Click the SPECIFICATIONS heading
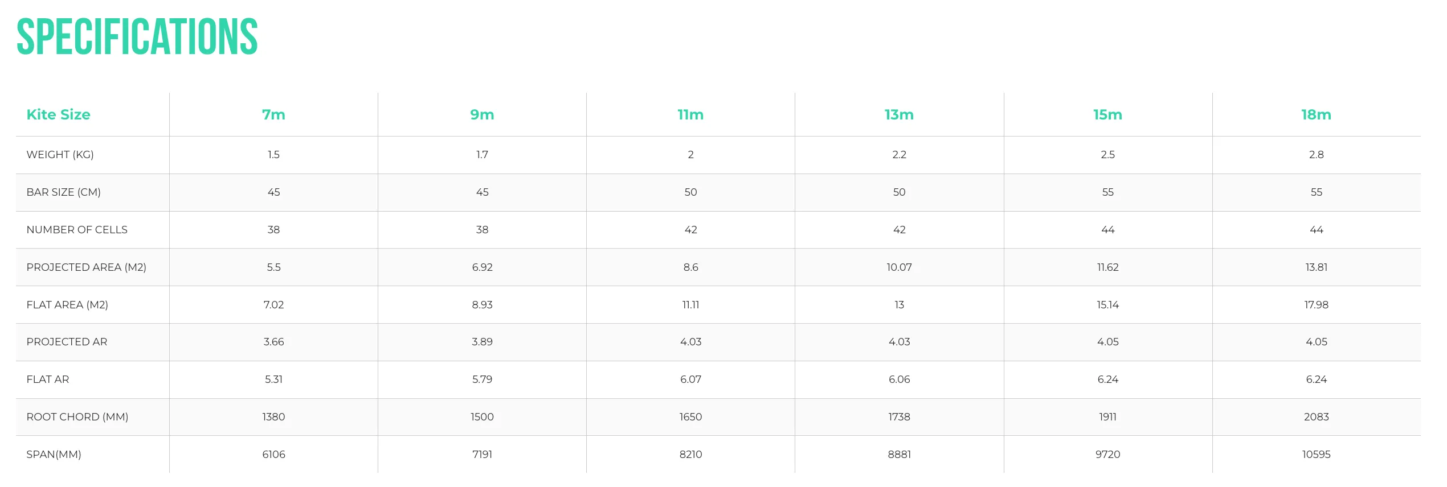Screen dimensions: 1447x487 click(x=137, y=37)
